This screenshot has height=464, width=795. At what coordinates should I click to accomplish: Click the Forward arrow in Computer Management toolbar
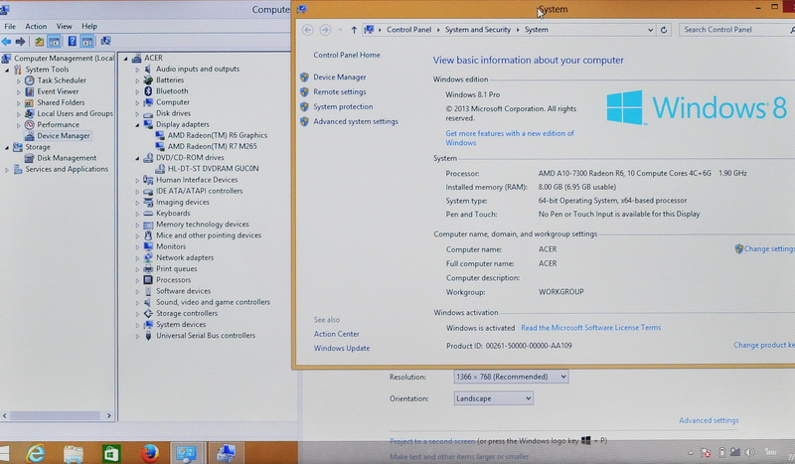20,42
